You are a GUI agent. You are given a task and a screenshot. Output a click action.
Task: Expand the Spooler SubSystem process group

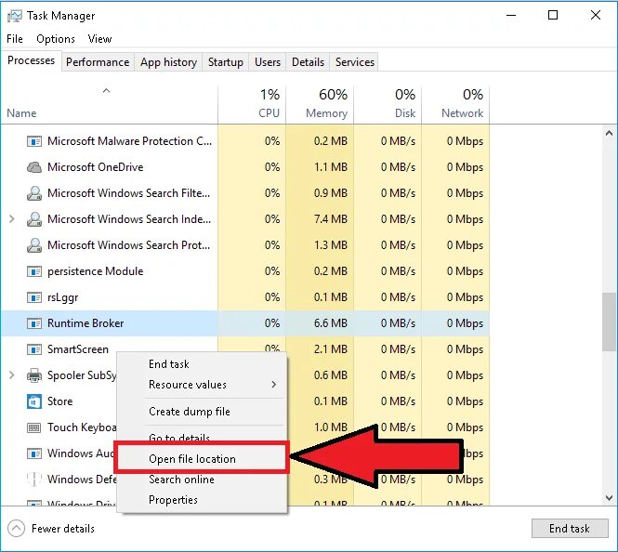(12, 375)
